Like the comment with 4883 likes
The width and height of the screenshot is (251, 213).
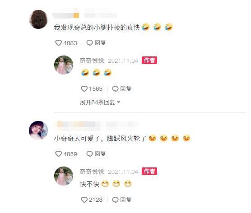tap(58, 43)
